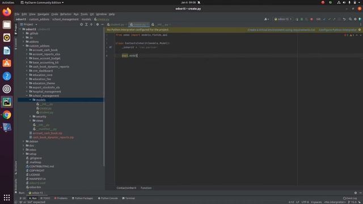Click the odoo-15 tab in Run panel
Screen dimensions: 363x204
tap(37, 193)
